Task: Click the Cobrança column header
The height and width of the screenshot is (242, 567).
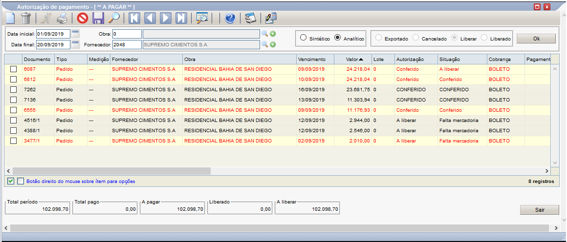Action: pos(505,59)
